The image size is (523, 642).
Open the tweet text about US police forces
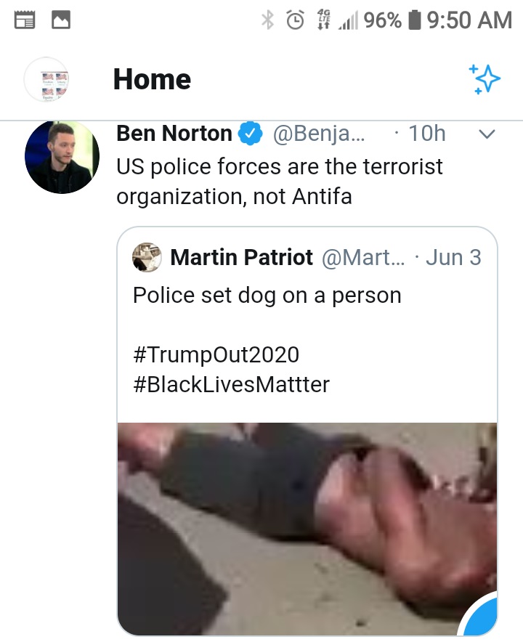point(280,182)
